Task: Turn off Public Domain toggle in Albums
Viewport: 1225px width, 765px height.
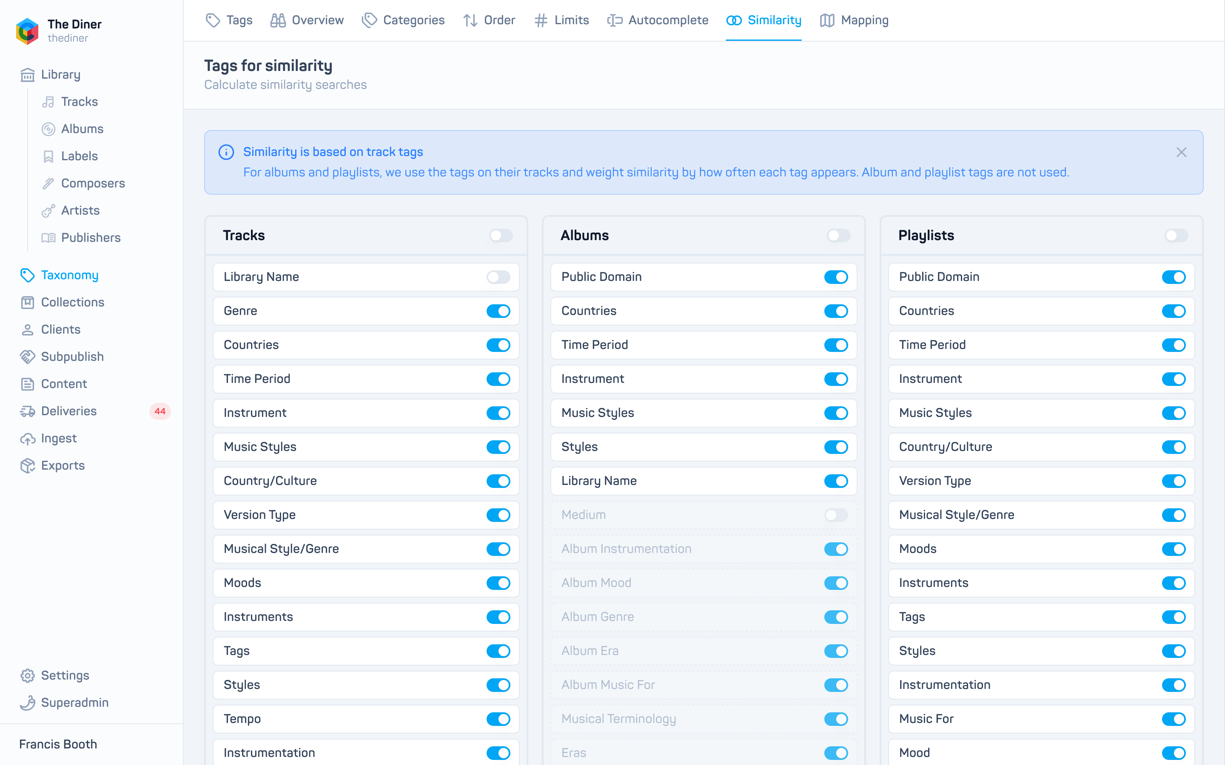Action: 836,277
